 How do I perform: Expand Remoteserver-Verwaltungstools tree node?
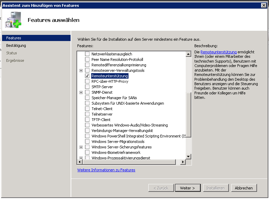81,70
